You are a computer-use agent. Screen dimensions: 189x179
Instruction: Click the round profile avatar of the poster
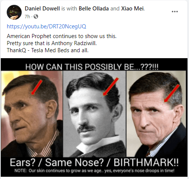(14, 12)
